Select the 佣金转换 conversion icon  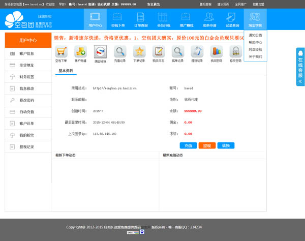click(x=100, y=51)
